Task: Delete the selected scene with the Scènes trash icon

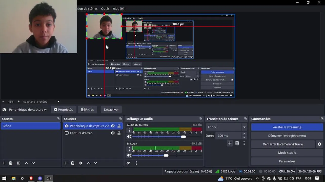Action: [x=11, y=163]
